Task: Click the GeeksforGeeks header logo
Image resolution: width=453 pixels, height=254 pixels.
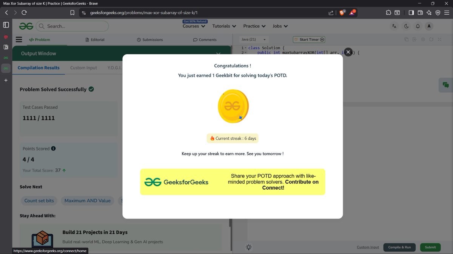Action: point(26,26)
